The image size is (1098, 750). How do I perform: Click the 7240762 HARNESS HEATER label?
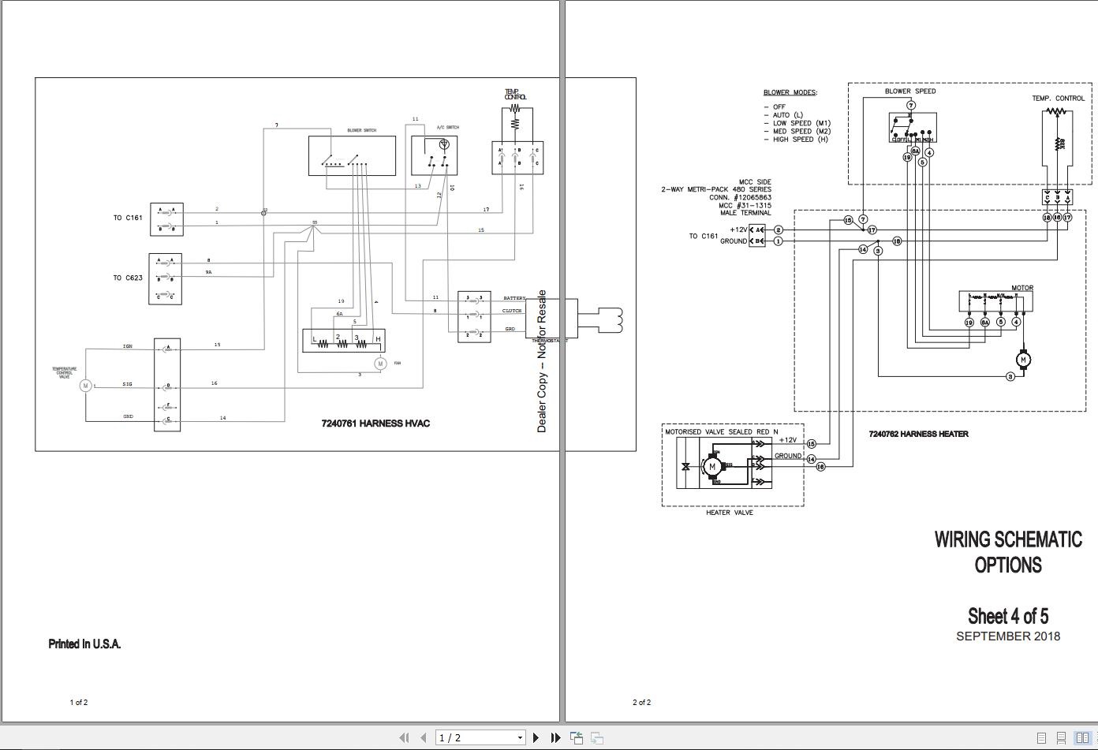pyautogui.click(x=919, y=434)
